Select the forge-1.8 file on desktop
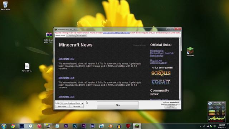 (27, 67)
